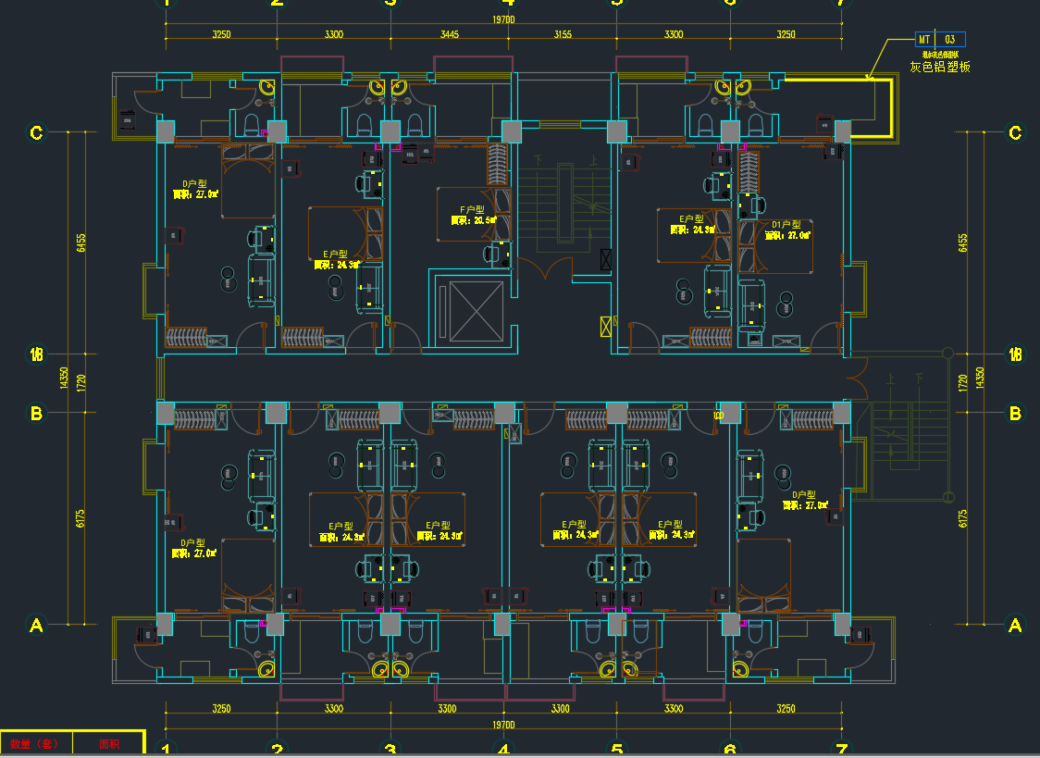Click the left-side "1/B" axis bubble
Viewport: 1040px width, 758px height.
coord(36,354)
